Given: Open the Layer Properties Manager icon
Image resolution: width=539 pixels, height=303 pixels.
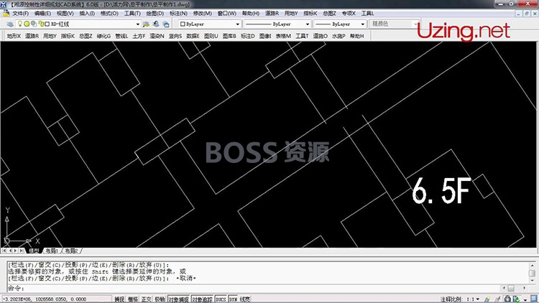Looking at the screenshot, I should pos(10,24).
